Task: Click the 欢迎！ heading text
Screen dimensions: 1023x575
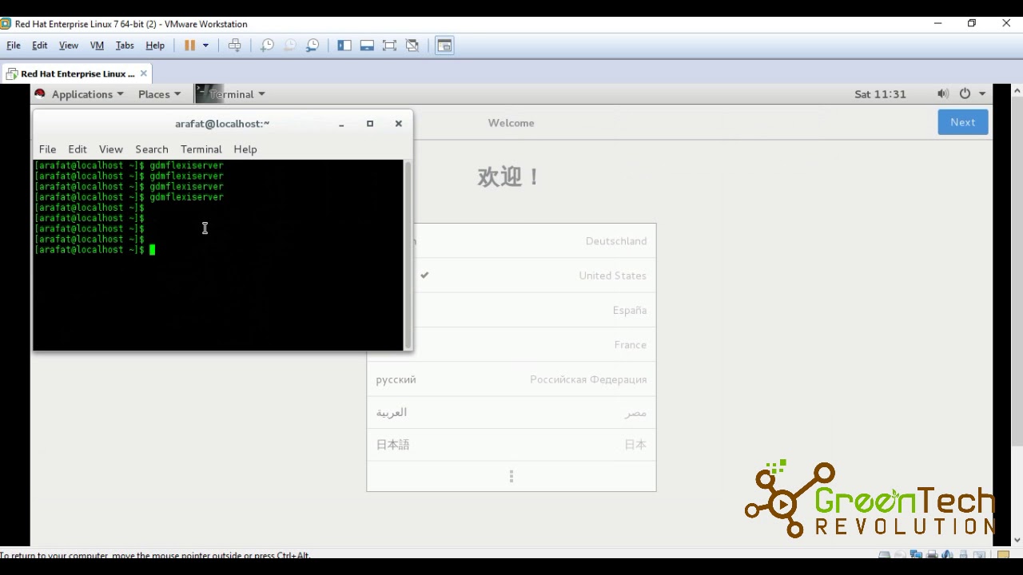Action: [509, 176]
